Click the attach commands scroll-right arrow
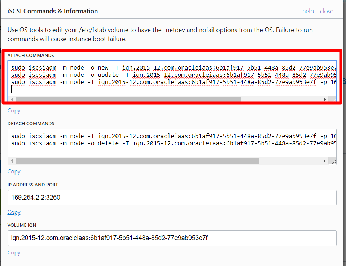This screenshot has width=346, height=266. (325, 99)
